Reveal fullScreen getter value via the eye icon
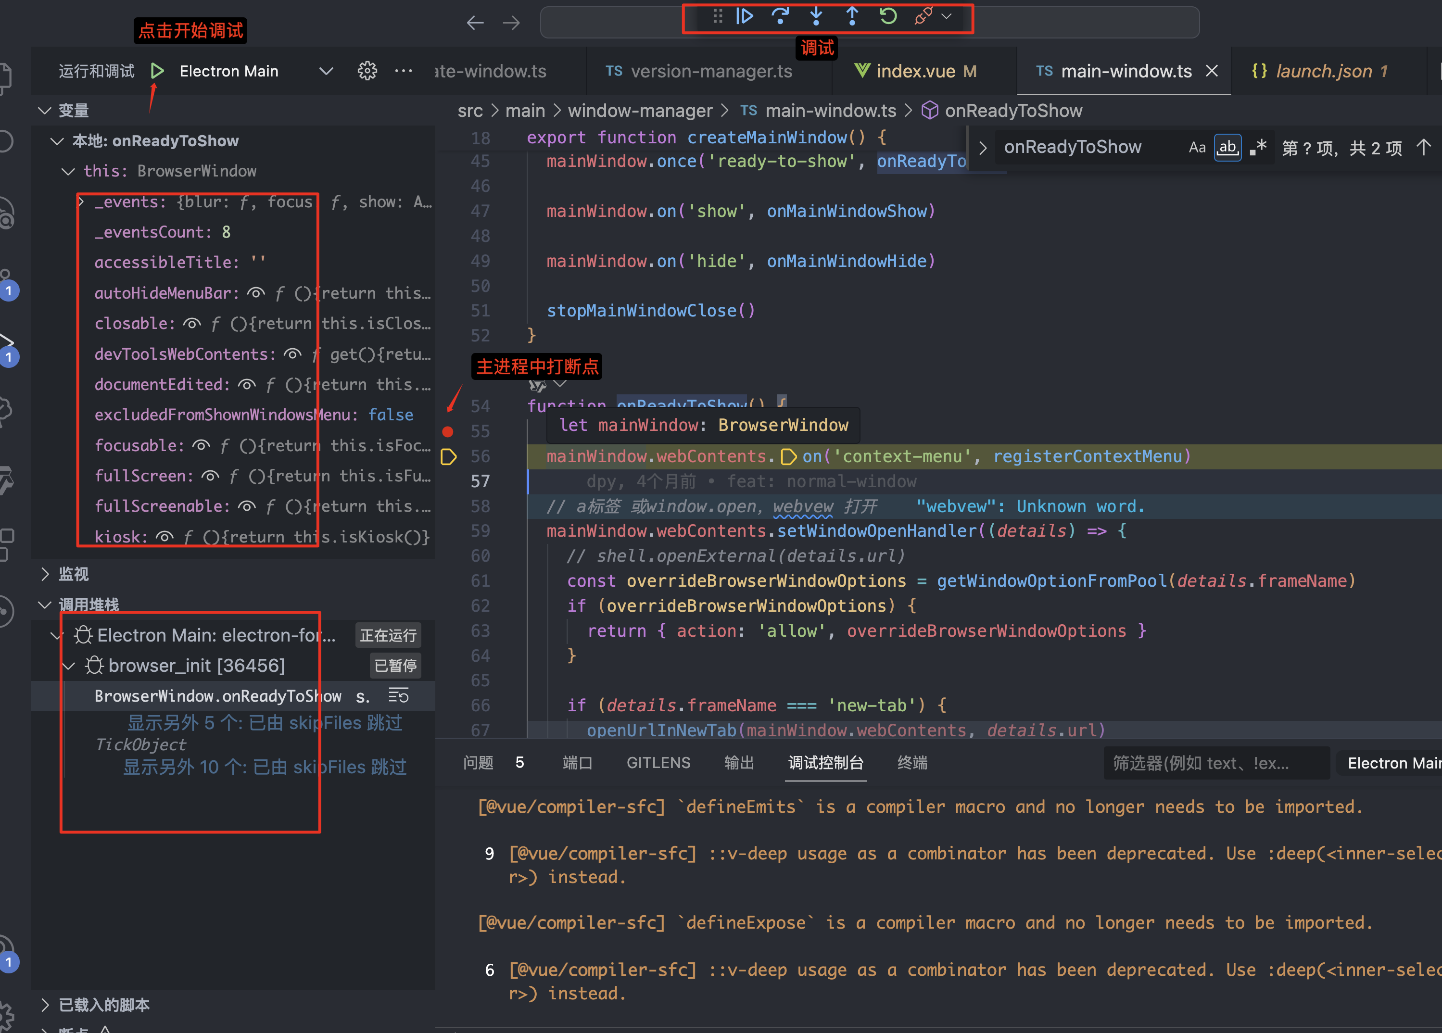 coord(210,476)
